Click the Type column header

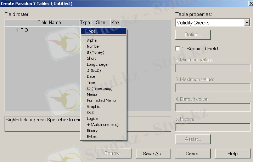pyautogui.click(x=85, y=23)
